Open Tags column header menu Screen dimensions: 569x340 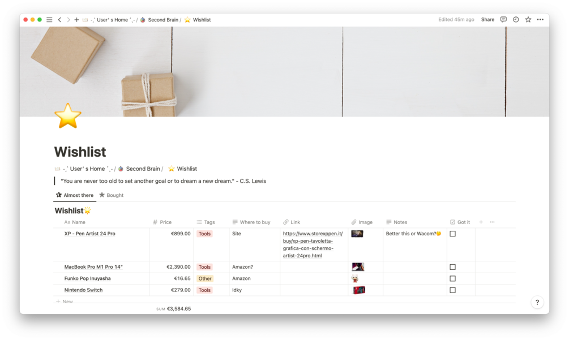206,222
